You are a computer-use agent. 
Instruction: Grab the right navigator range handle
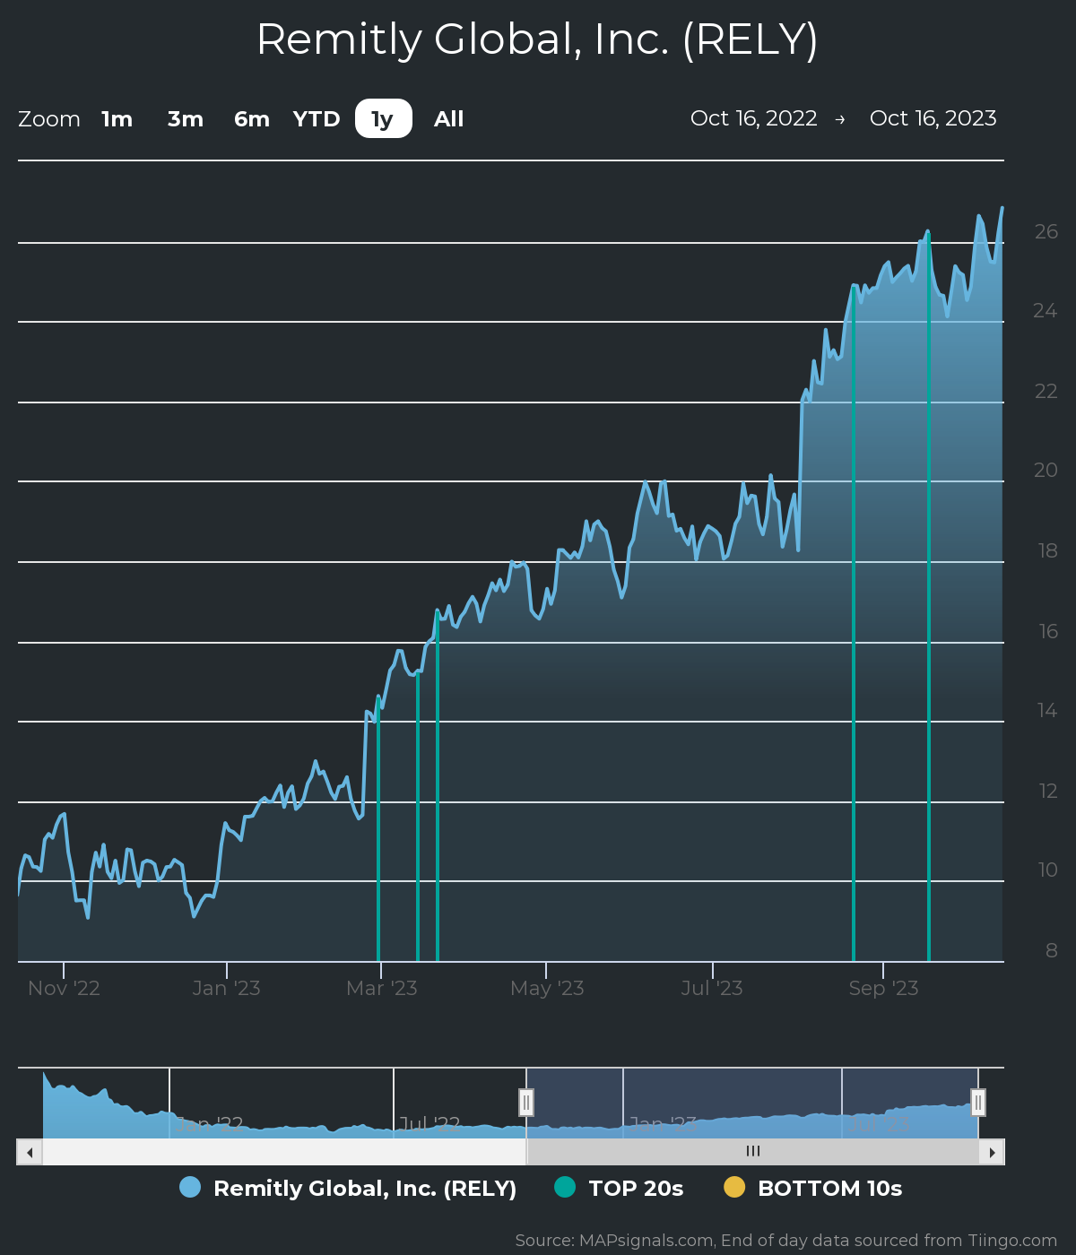978,1103
